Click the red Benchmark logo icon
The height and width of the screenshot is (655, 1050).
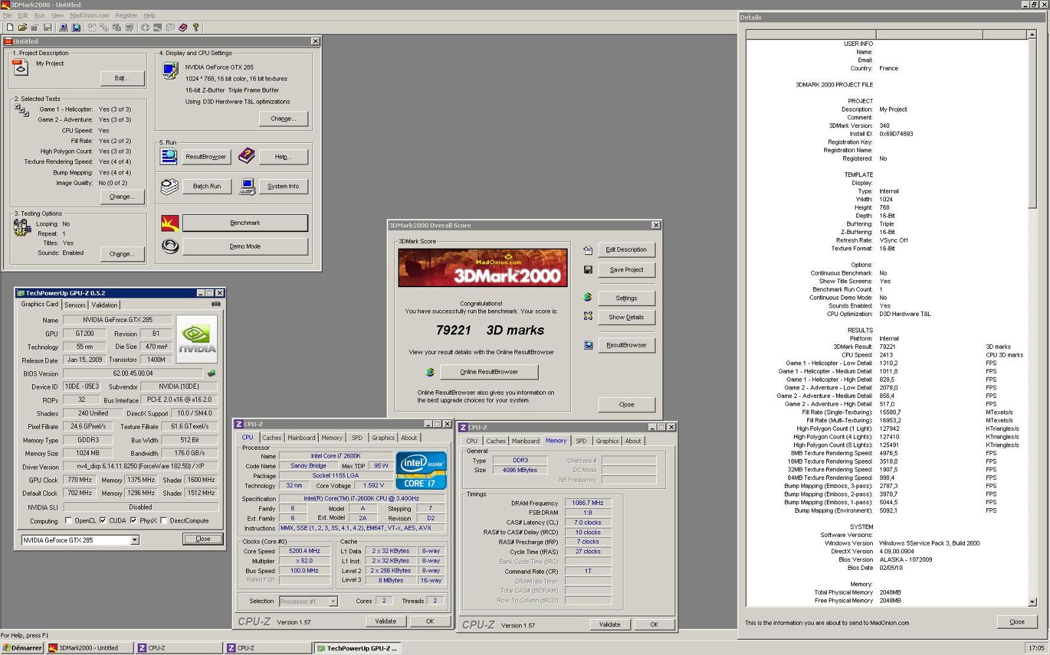170,224
